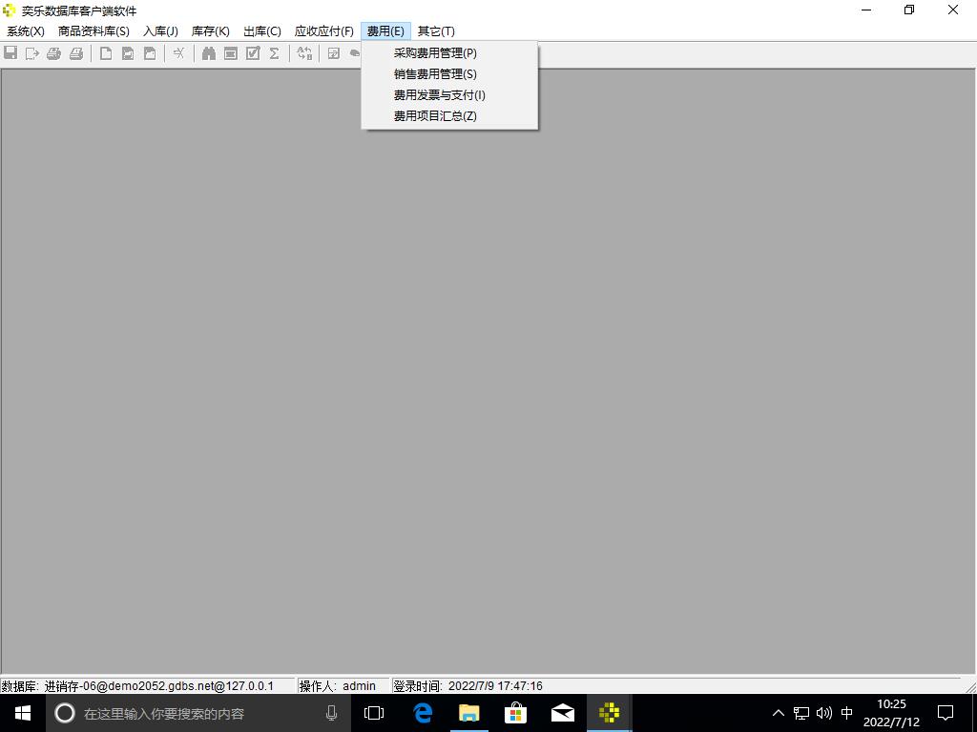Open File Explorer from the taskbar
This screenshot has height=732, width=977.
(468, 713)
